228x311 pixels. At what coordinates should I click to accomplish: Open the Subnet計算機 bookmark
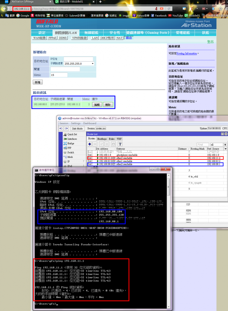point(75,16)
